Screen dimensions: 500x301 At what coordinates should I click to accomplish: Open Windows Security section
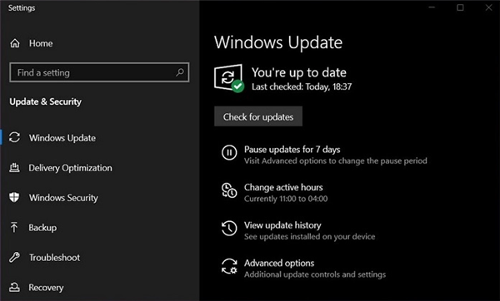pyautogui.click(x=63, y=198)
